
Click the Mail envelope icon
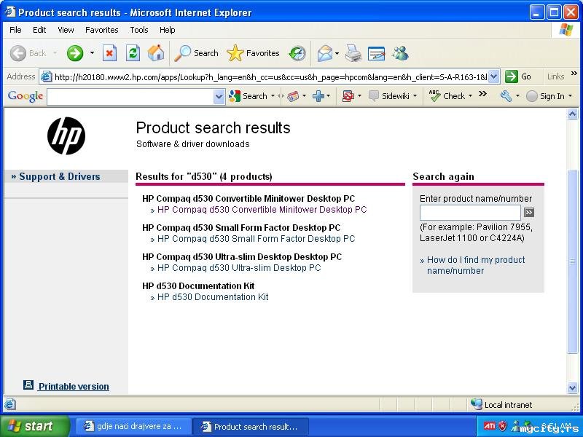(324, 53)
